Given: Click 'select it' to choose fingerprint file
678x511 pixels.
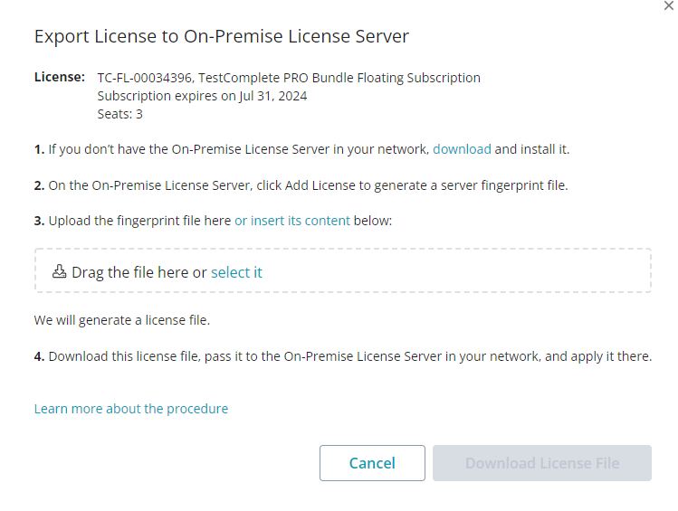Looking at the screenshot, I should pos(236,272).
